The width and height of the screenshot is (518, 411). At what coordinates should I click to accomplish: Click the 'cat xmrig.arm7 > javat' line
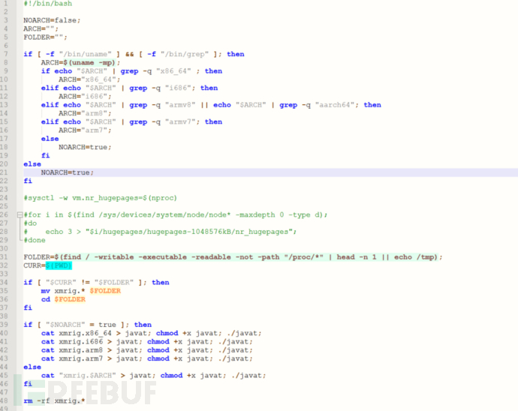point(147,358)
